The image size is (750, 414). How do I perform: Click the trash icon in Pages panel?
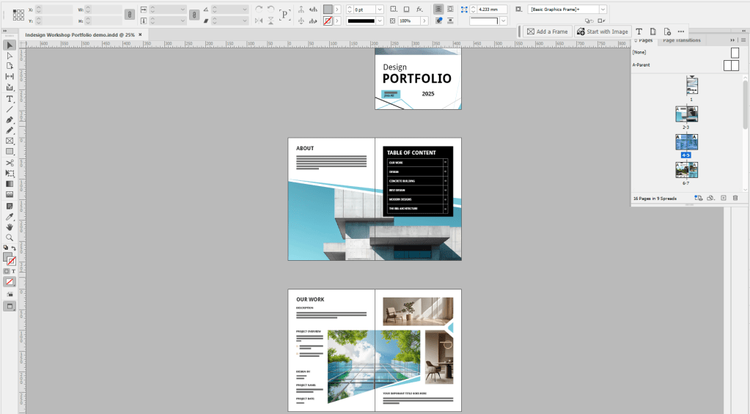coord(735,198)
